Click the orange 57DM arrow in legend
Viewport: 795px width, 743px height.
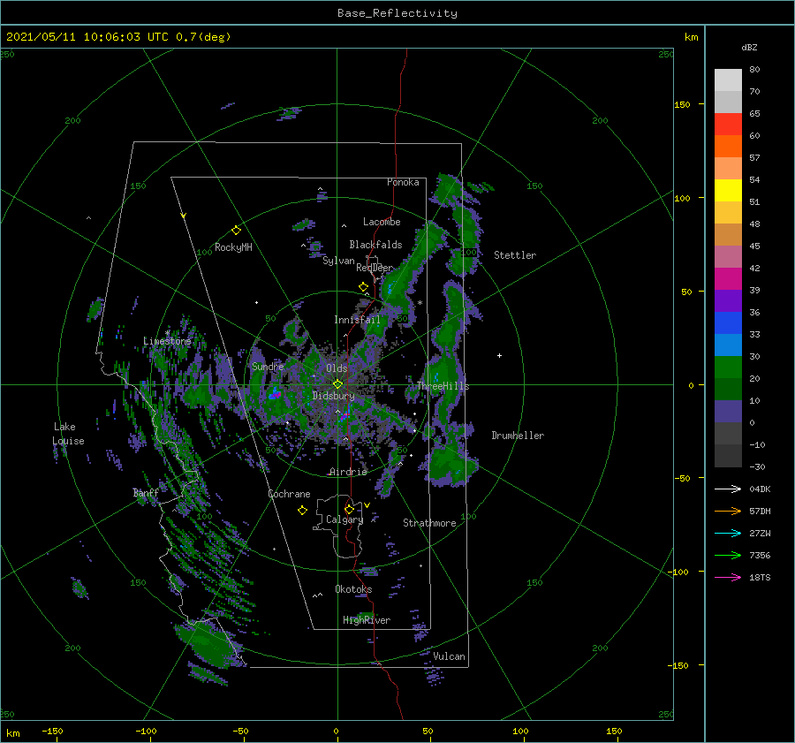click(x=728, y=512)
